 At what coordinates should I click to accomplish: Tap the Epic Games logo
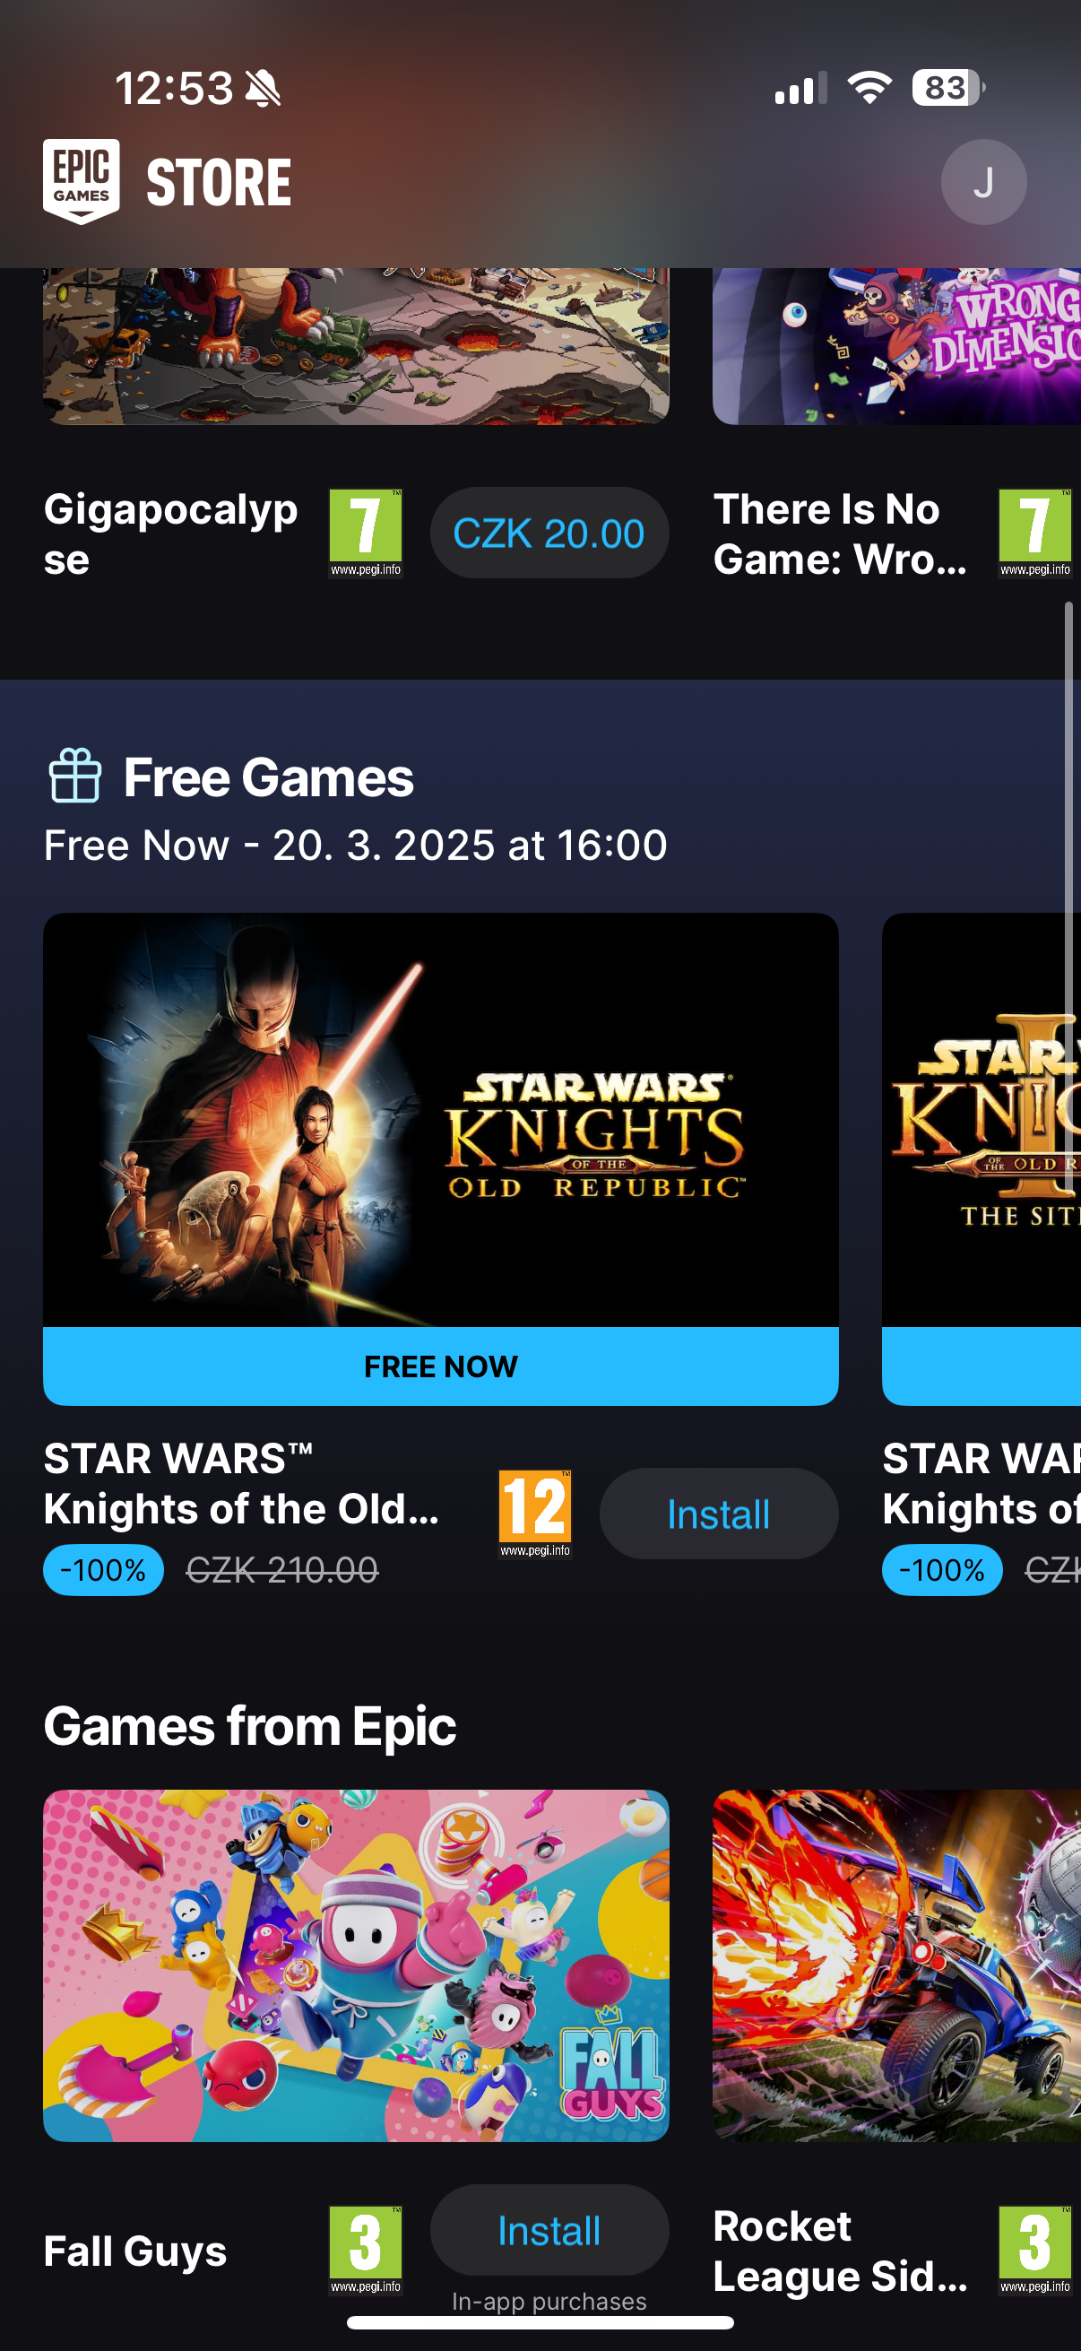click(82, 181)
